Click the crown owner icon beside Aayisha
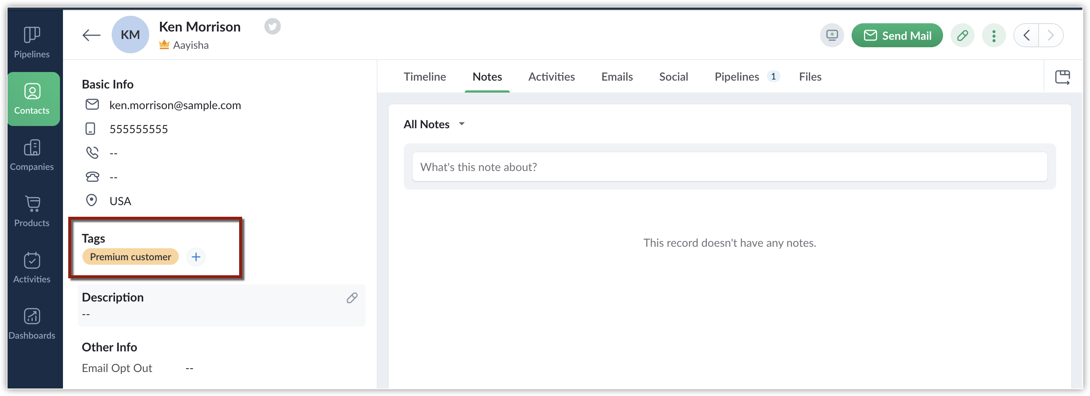The width and height of the screenshot is (1090, 396). (164, 45)
